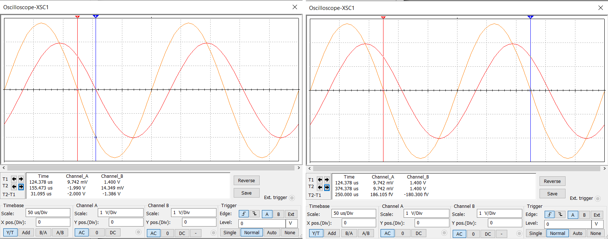Move cursor T1 right in right oscilloscope
Image resolution: width=608 pixels, height=239 pixels.
coord(327,180)
